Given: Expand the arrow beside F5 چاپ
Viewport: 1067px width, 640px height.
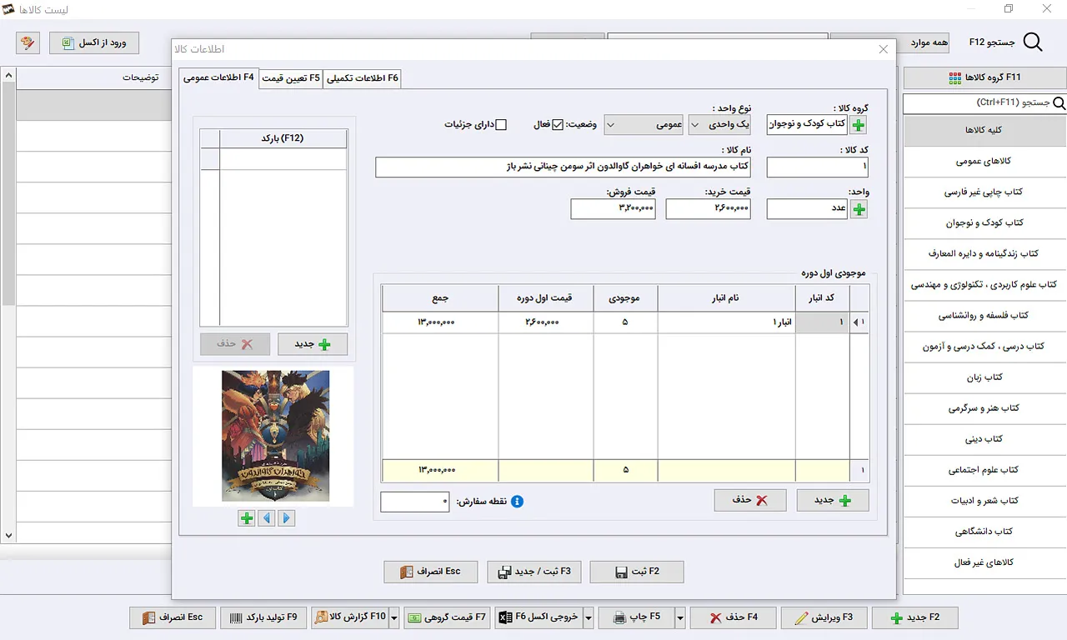Looking at the screenshot, I should (x=680, y=617).
